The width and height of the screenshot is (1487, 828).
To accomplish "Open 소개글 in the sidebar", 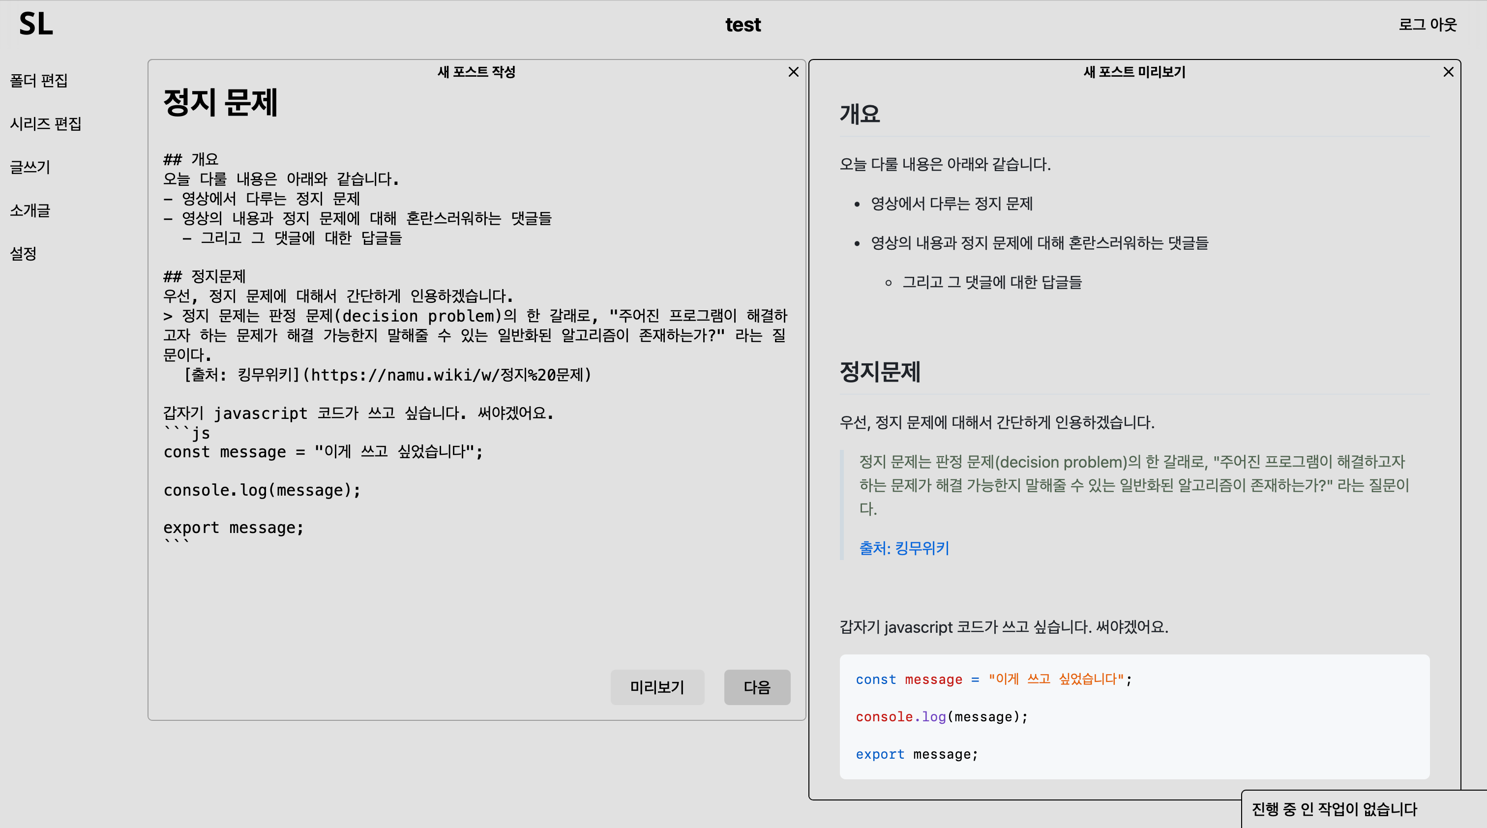I will click(x=30, y=210).
